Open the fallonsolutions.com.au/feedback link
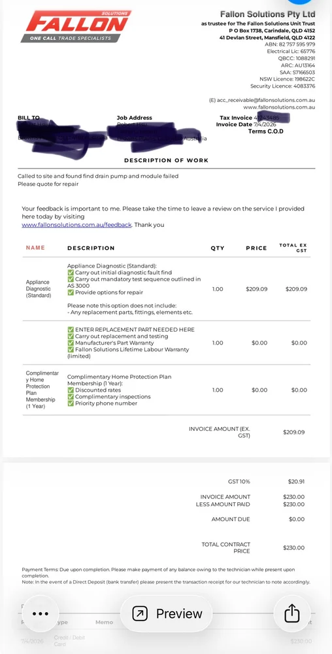Viewport: 332px width, 654px height. (x=76, y=225)
